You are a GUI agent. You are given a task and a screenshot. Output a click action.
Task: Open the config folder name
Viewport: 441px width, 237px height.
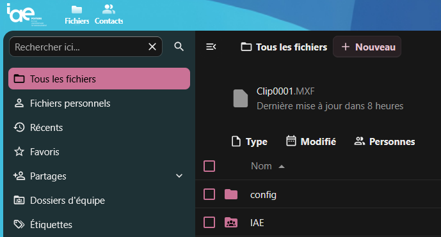point(263,195)
